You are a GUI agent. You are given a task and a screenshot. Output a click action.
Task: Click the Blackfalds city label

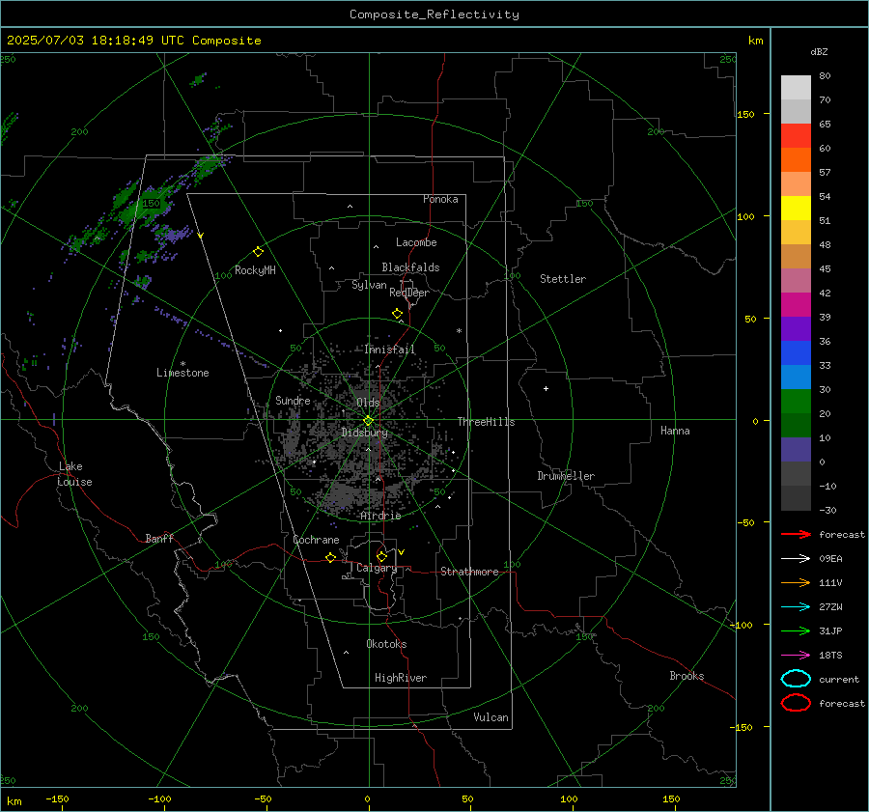click(x=410, y=267)
